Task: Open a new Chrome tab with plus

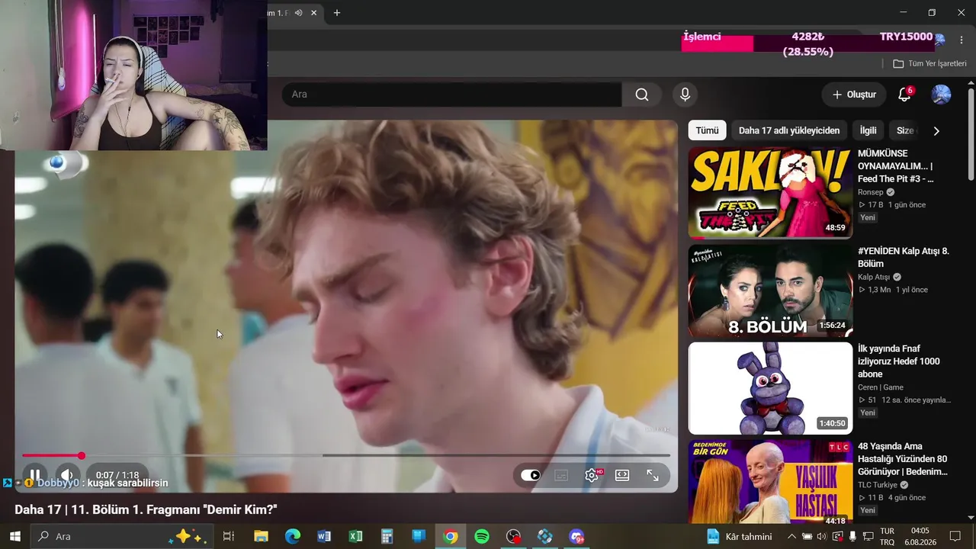Action: click(x=337, y=12)
